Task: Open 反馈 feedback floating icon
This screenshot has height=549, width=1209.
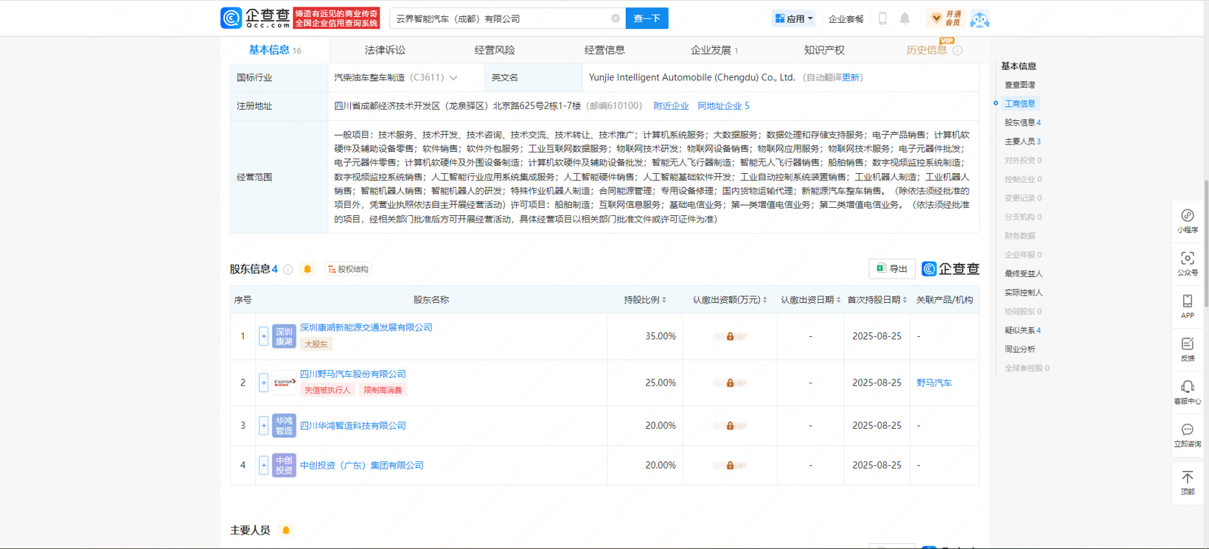Action: pyautogui.click(x=1188, y=349)
